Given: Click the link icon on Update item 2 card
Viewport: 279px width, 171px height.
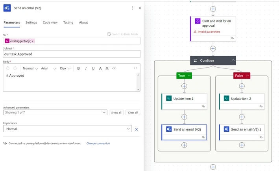Looking at the screenshot, I should [261, 107].
